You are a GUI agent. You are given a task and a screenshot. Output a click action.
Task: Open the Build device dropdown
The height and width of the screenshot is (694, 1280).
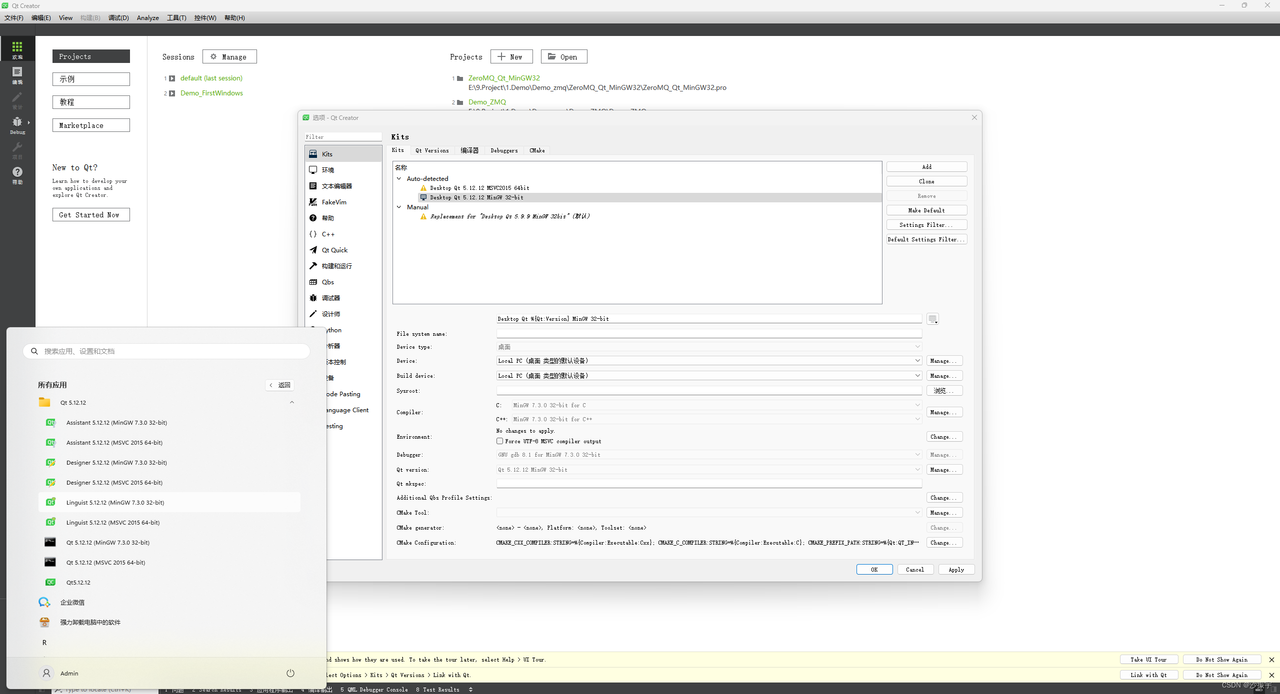708,376
